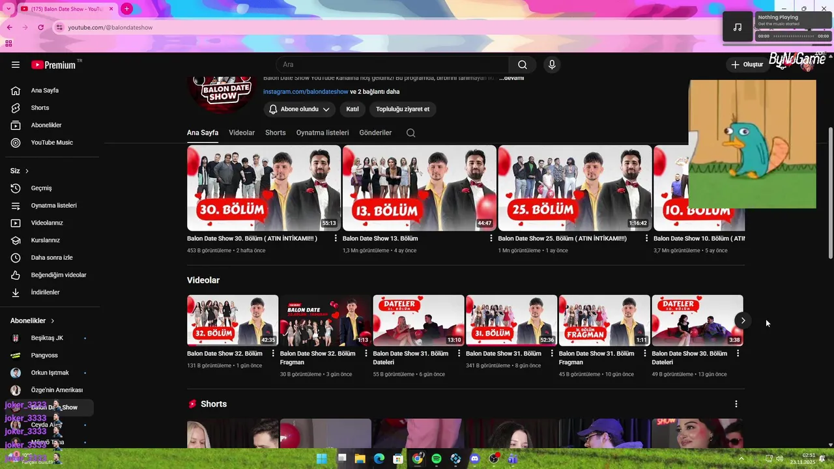This screenshot has width=834, height=469.
Task: Click the Oluştur create button
Action: tap(747, 64)
